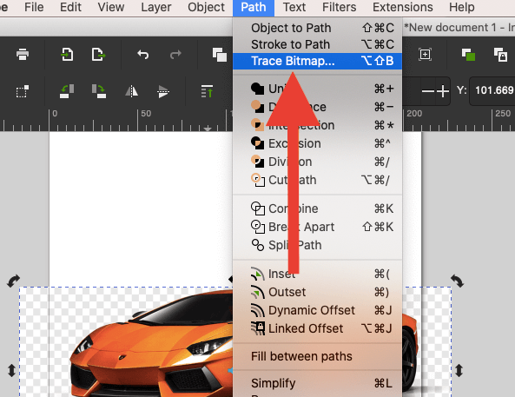Choose Simplify menu entry
Image resolution: width=515 pixels, height=397 pixels.
point(317,383)
